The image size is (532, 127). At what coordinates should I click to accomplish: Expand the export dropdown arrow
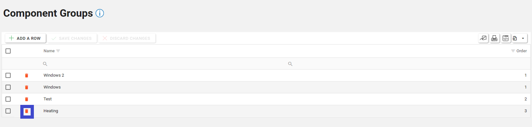pos(523,38)
